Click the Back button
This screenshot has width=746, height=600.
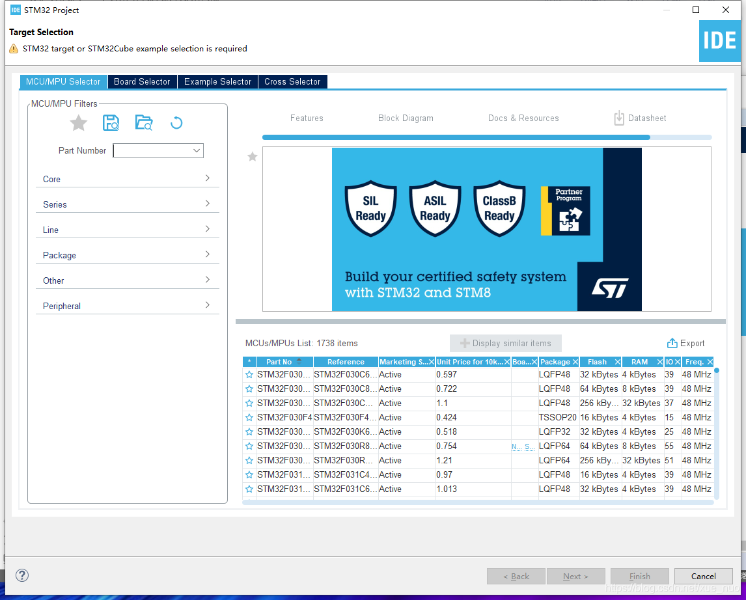click(516, 576)
